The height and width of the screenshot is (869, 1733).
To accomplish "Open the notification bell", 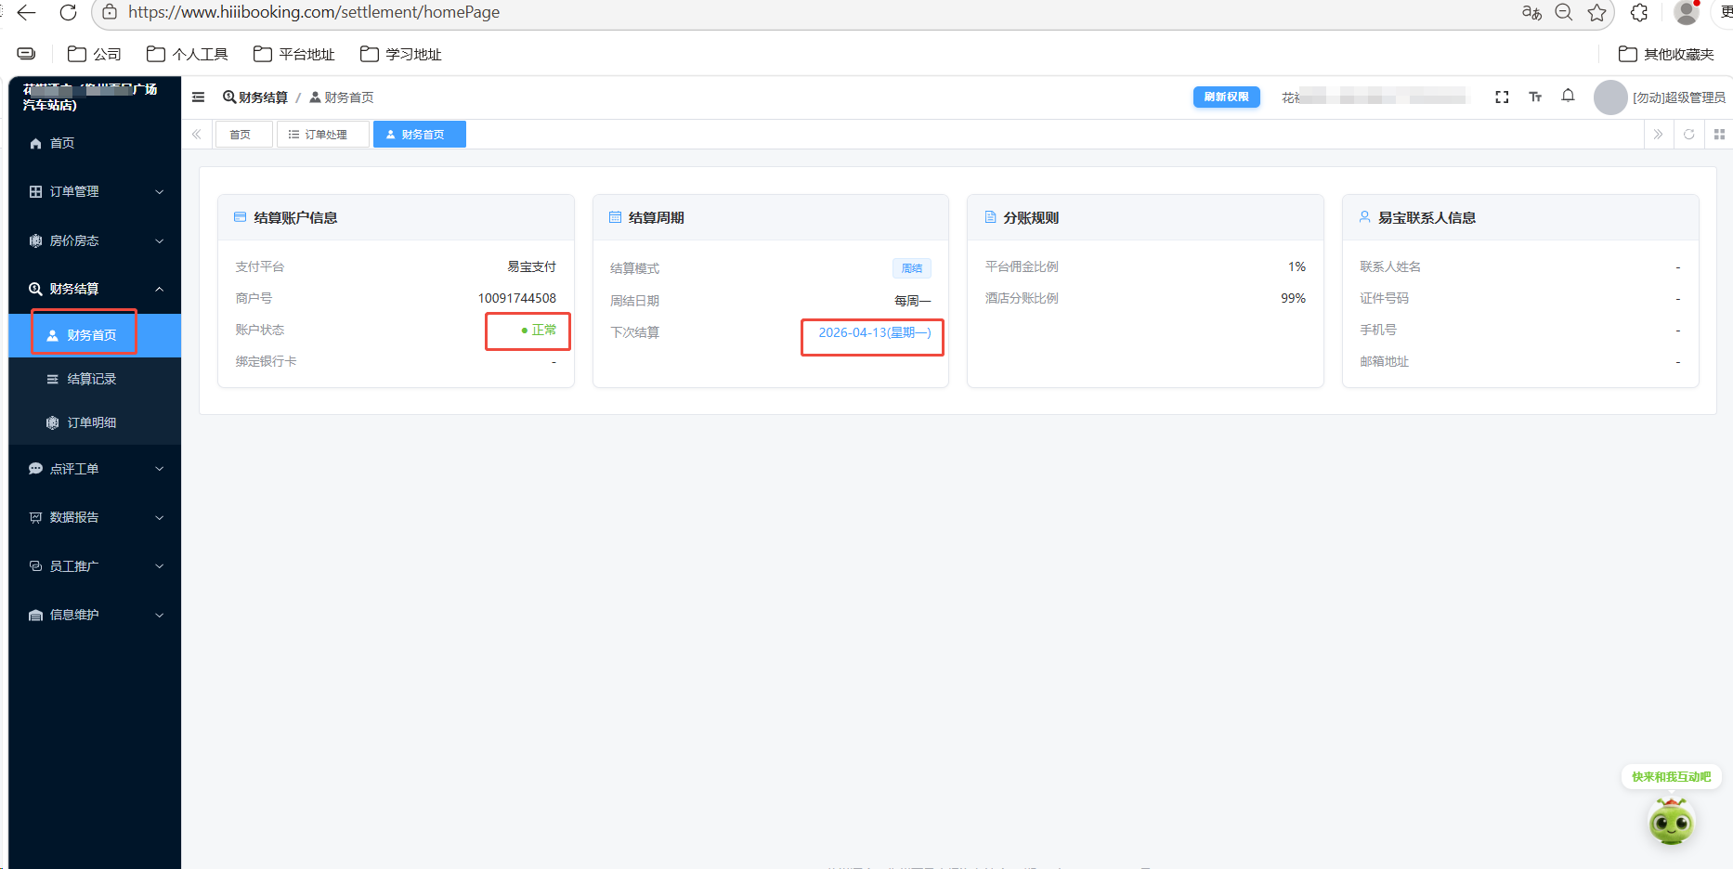I will click(1568, 97).
